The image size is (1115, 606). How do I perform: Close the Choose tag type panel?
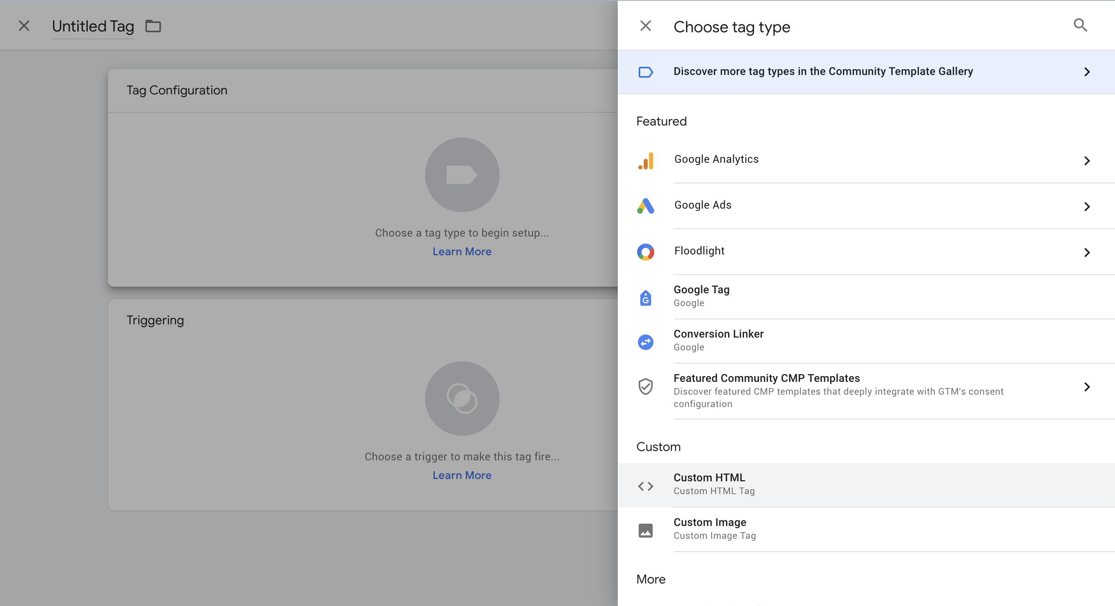[645, 26]
